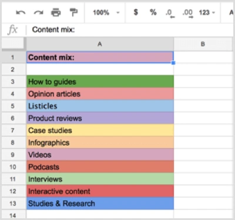Print the spreadsheet

pyautogui.click(x=56, y=13)
